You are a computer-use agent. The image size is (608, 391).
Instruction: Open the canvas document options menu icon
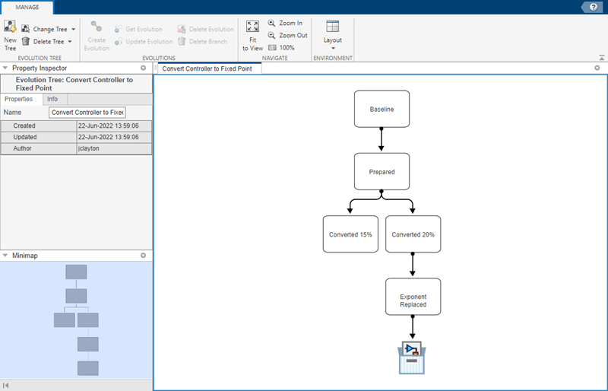[x=597, y=68]
